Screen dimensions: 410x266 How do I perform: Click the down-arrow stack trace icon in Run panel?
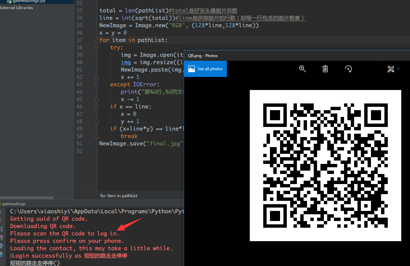pos(1,221)
